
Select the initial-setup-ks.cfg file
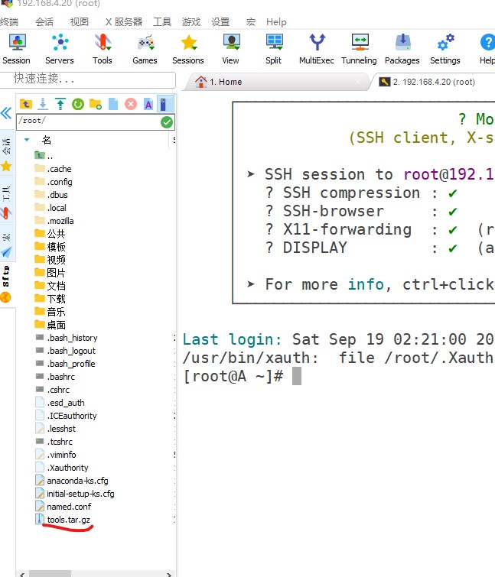pos(75,494)
